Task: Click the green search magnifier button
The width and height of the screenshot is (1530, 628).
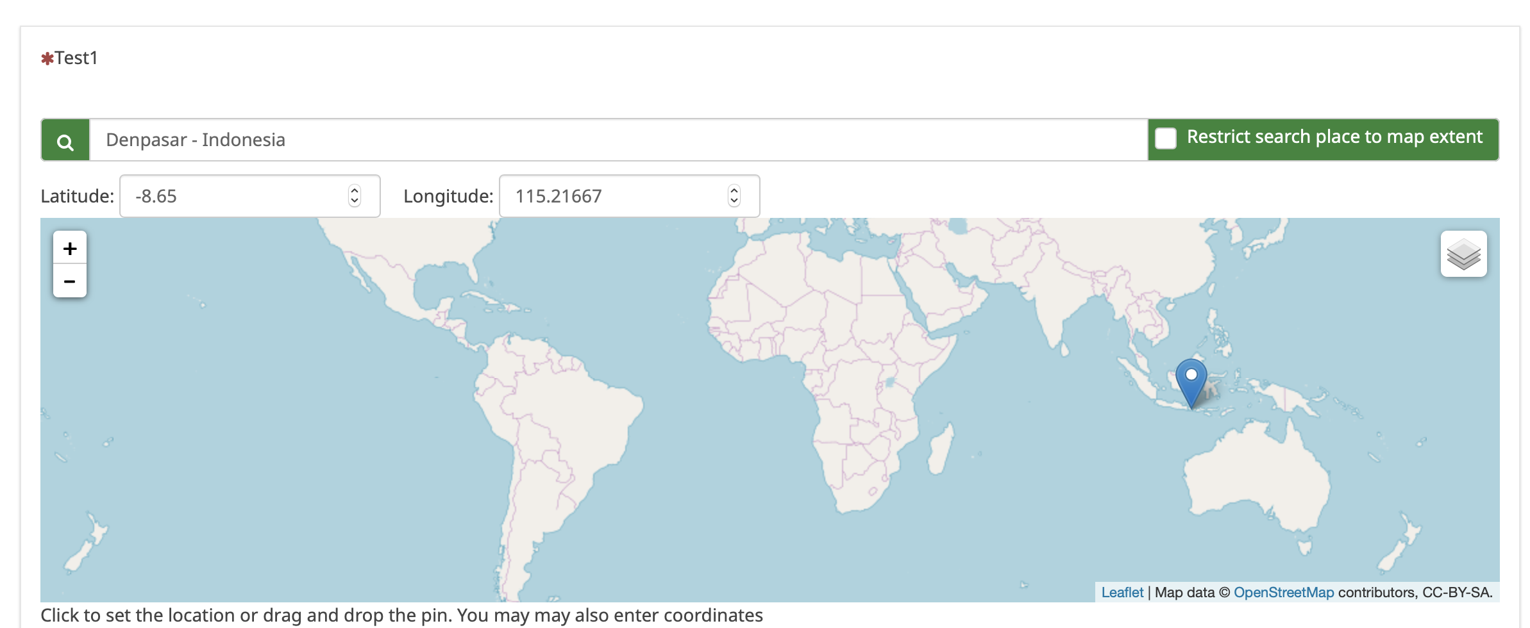Action: [x=65, y=140]
